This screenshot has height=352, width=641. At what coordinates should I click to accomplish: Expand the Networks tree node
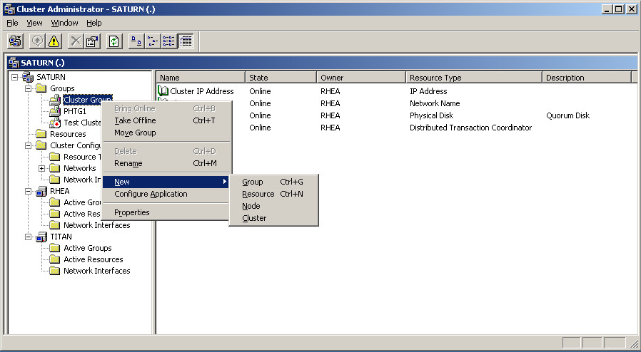(41, 168)
